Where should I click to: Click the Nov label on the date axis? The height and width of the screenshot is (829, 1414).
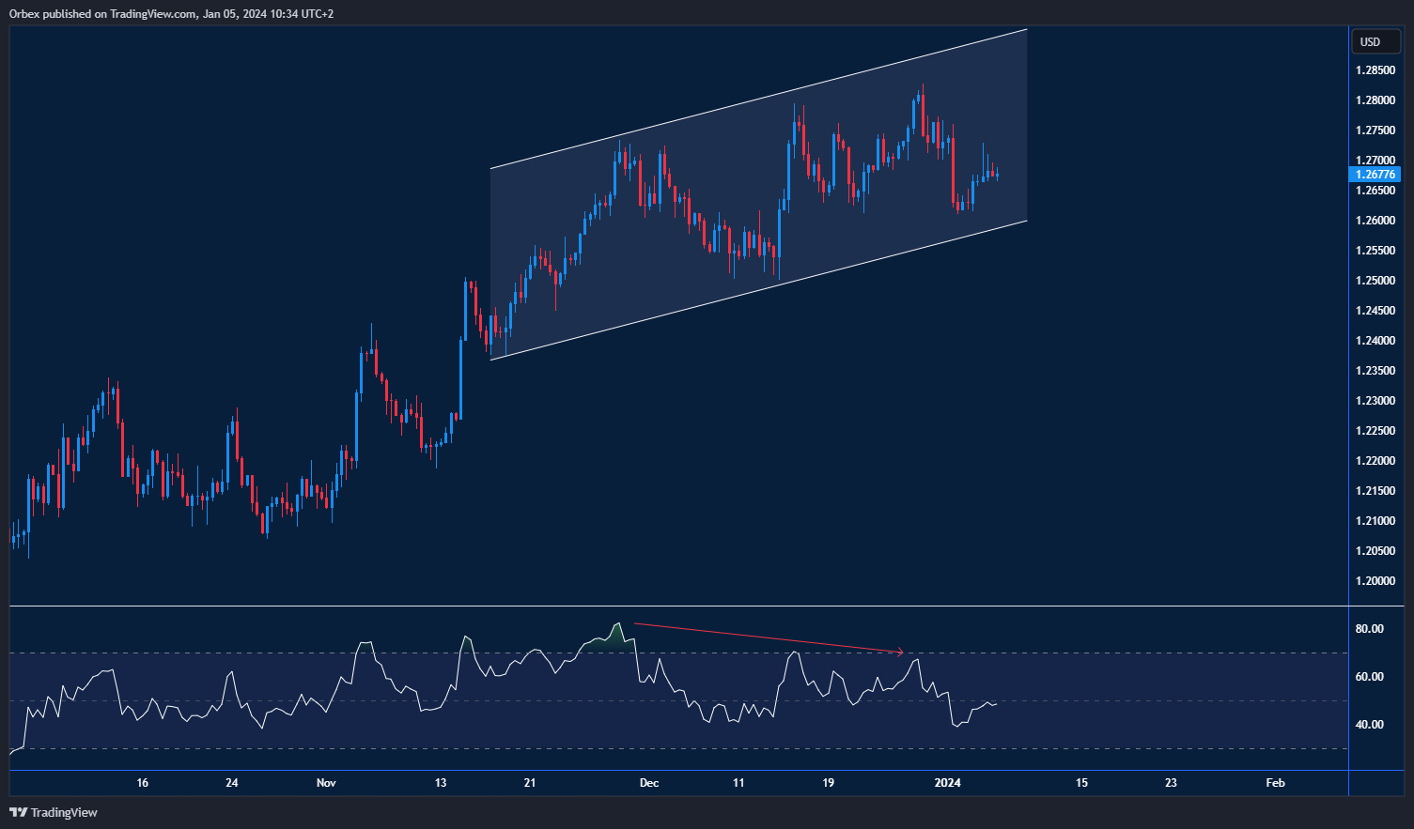click(x=326, y=782)
